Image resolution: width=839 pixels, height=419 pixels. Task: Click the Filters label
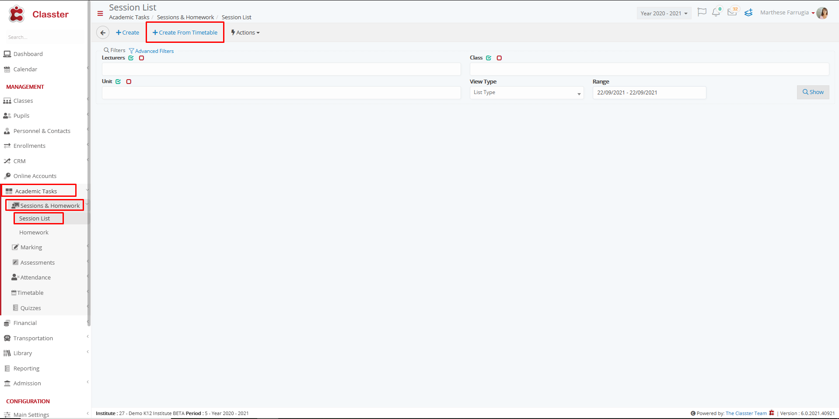pyautogui.click(x=115, y=50)
